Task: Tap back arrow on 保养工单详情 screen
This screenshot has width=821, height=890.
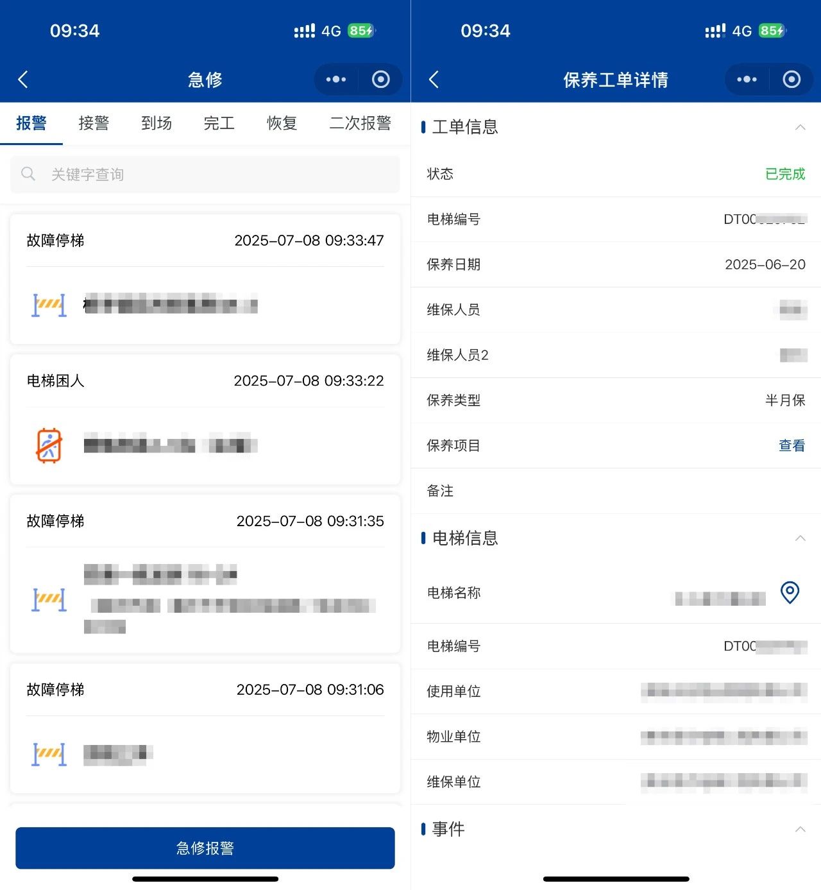Action: (x=434, y=80)
